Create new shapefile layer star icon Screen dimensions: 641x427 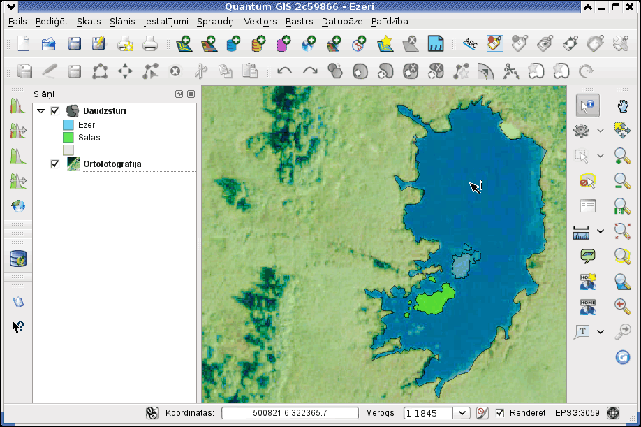pyautogui.click(x=385, y=43)
